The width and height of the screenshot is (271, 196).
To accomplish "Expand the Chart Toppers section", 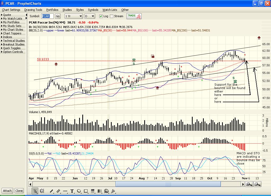I will [13, 33].
